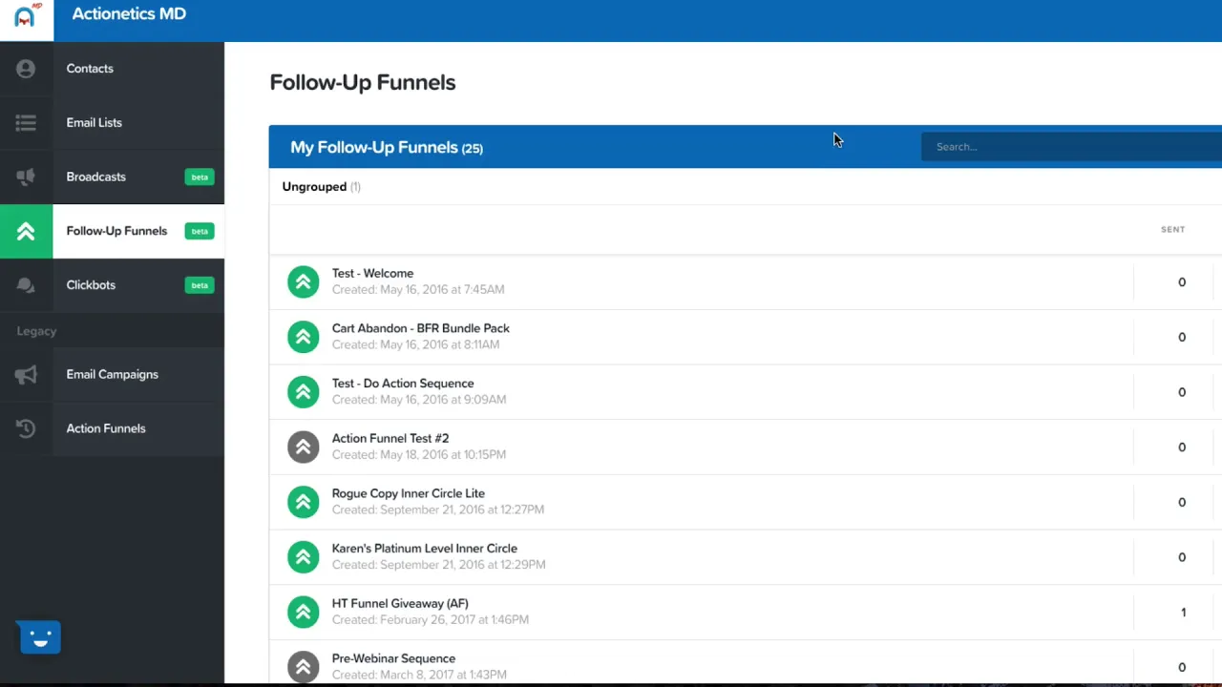Image resolution: width=1222 pixels, height=687 pixels.
Task: Click the icon beside Test - Do Action Sequence
Action: (x=304, y=391)
